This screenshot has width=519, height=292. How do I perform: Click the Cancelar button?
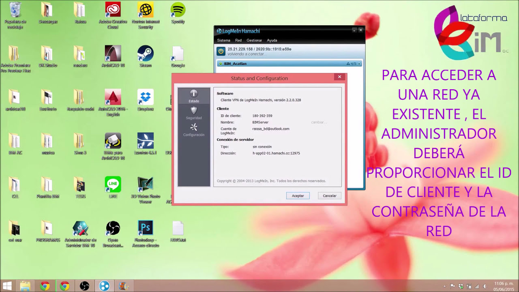330,196
